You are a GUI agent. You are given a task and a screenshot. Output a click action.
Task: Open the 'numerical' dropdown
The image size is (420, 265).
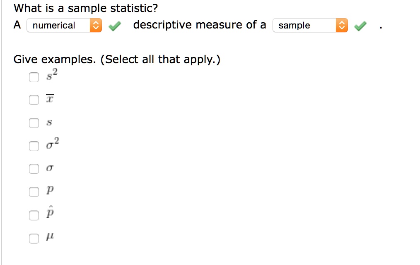[x=58, y=26]
